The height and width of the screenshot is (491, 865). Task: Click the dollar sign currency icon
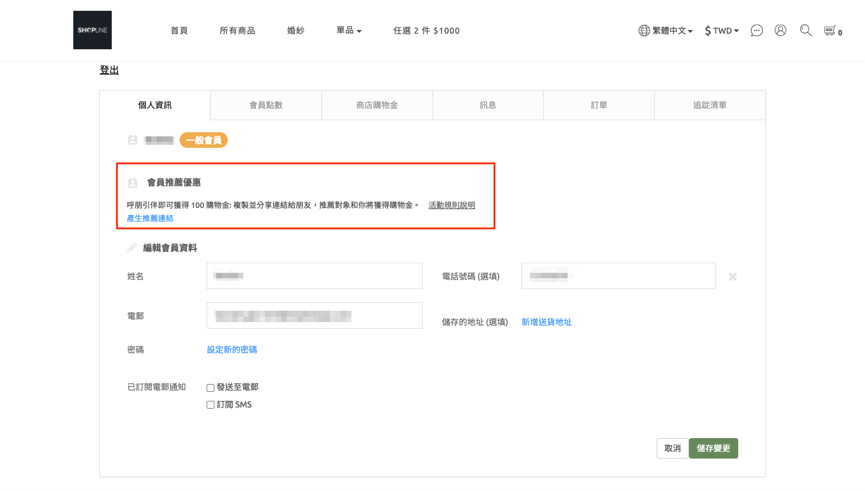[x=708, y=30]
